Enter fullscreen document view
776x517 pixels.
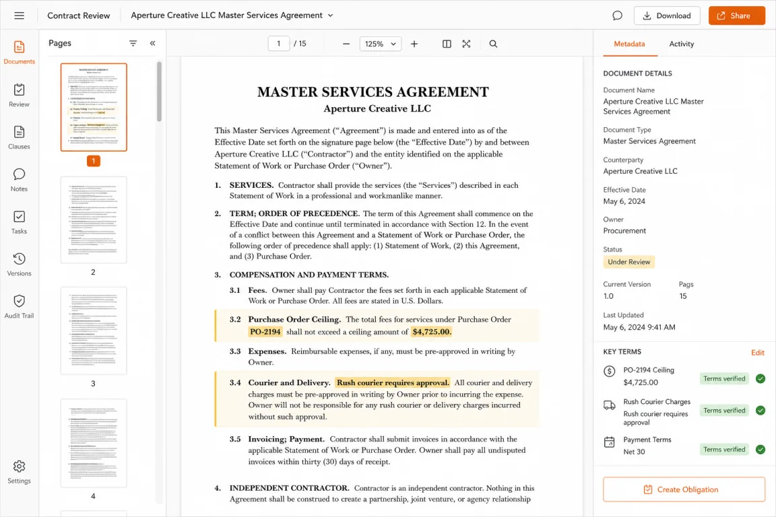(466, 44)
